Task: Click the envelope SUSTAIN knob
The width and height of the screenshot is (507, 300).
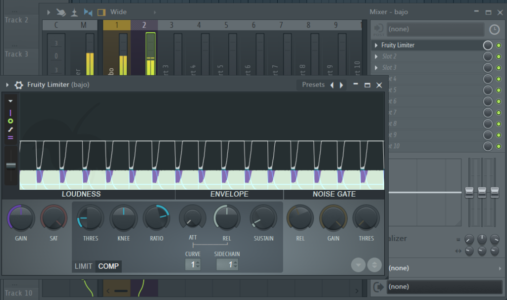Action: [263, 218]
